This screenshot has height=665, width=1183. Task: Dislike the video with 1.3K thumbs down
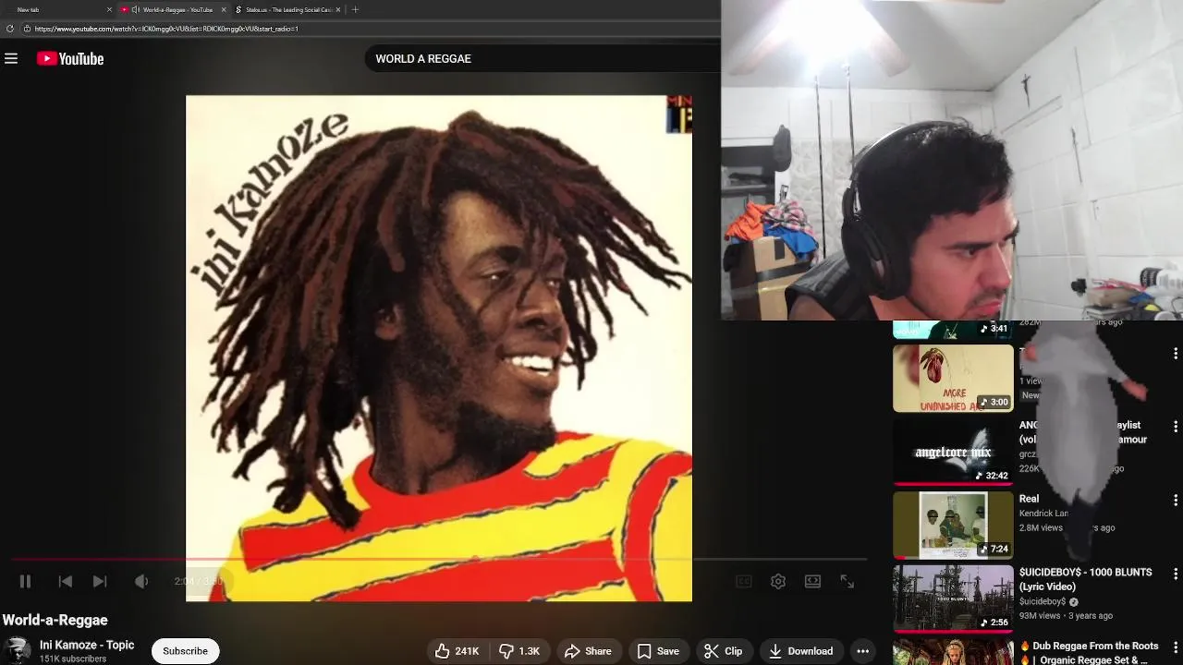click(x=518, y=651)
